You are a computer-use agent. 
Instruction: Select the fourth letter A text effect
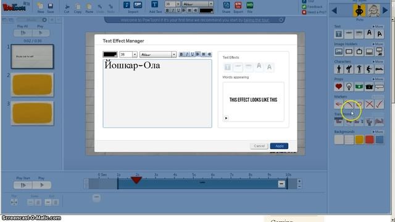click(x=259, y=67)
